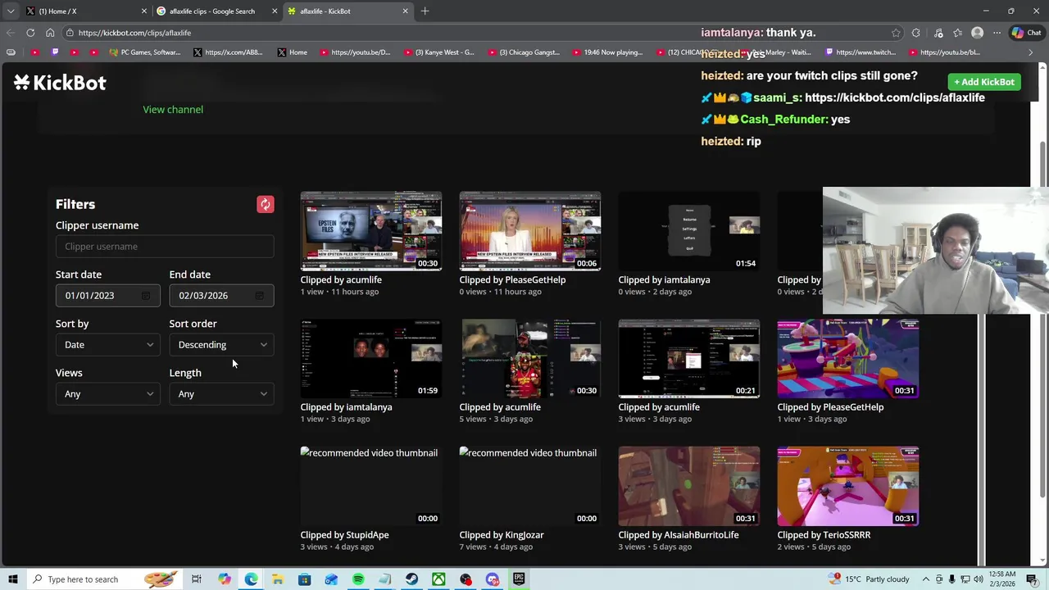The width and height of the screenshot is (1049, 590).
Task: Click the End date field 02/03/2026
Action: tap(221, 296)
